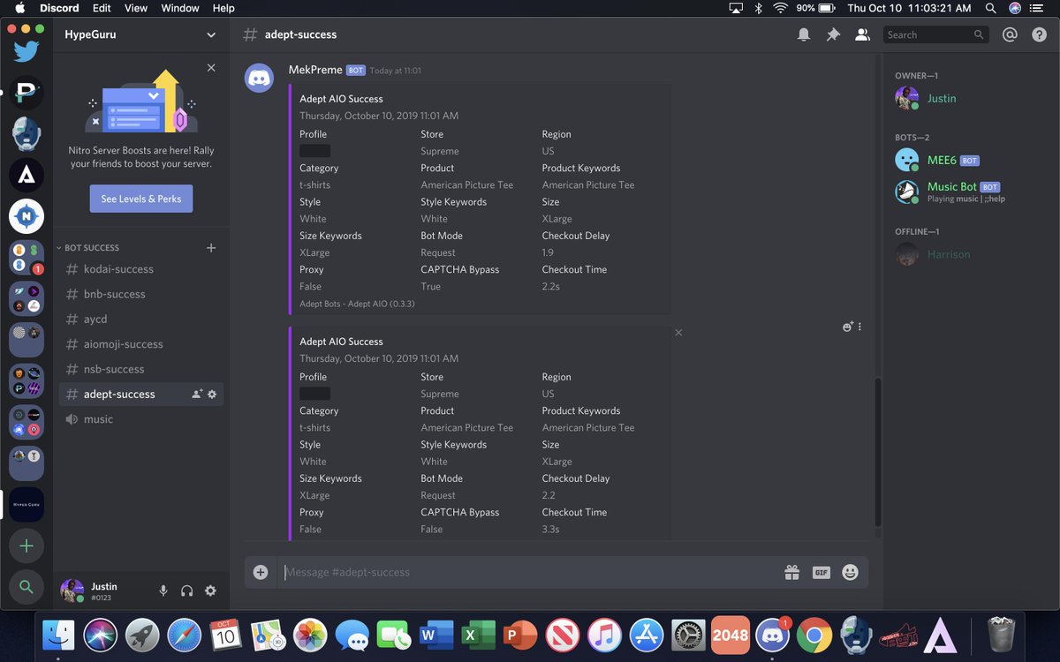Open the kodai-success channel
Viewport: 1060px width, 662px height.
point(141,269)
